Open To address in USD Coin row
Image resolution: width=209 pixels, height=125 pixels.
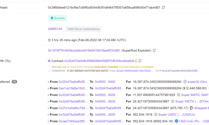tap(109, 121)
